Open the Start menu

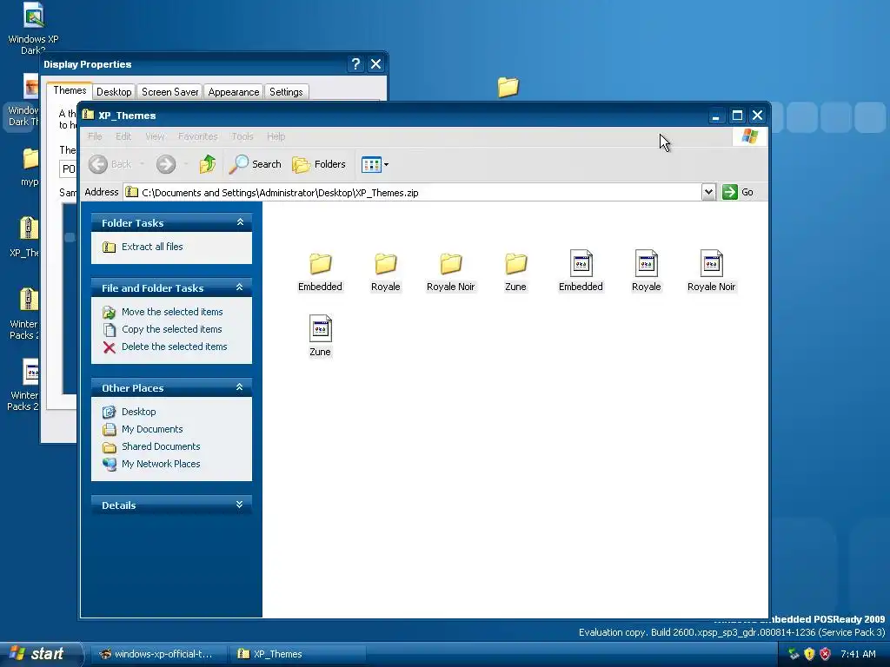coord(42,654)
